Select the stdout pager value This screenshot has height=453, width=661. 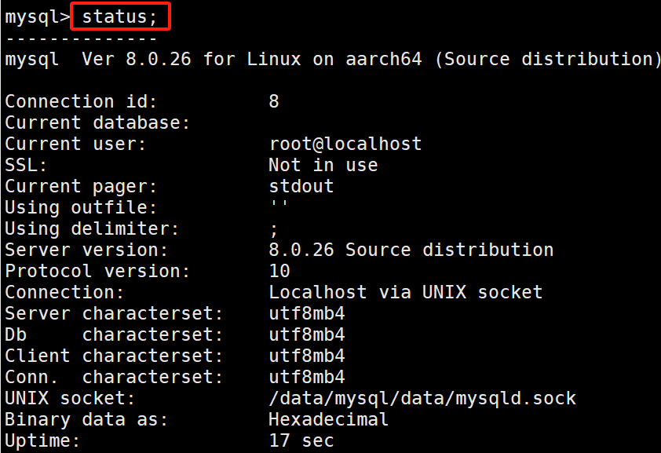point(301,186)
